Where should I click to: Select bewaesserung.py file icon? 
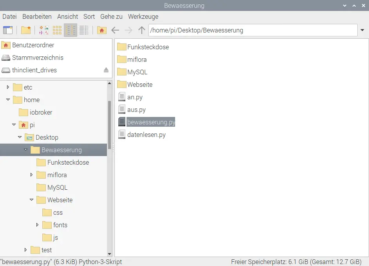(122, 122)
